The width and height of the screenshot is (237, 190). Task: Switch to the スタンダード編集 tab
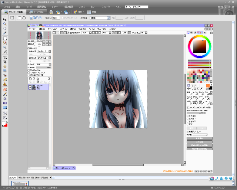13,12
